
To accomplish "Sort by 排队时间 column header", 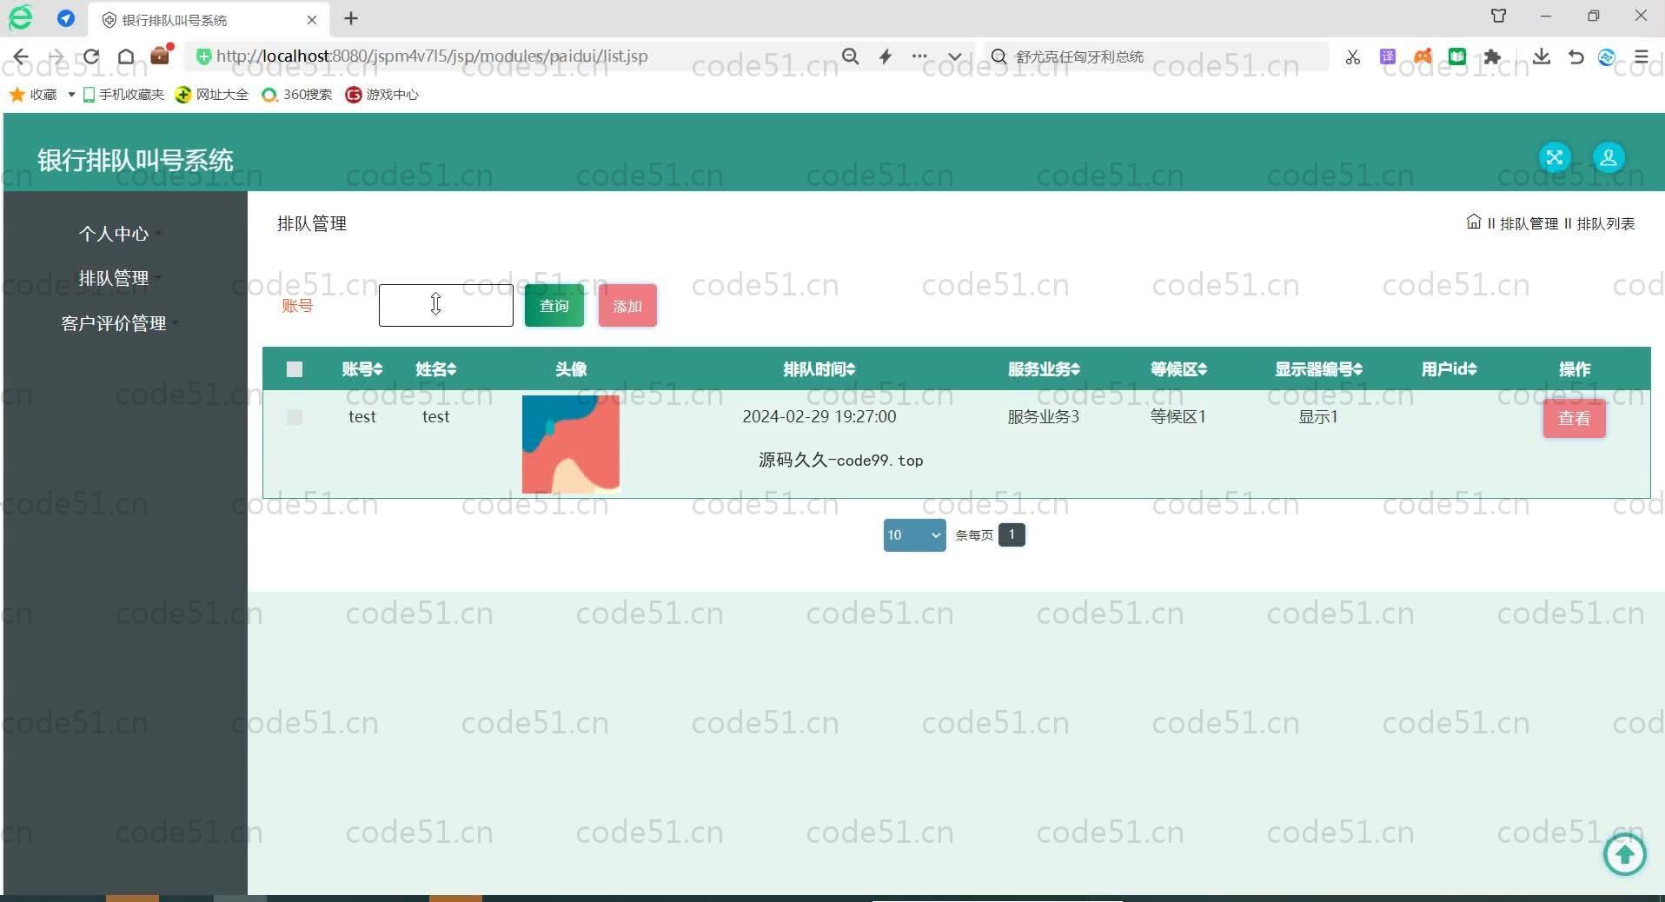I will click(x=819, y=369).
